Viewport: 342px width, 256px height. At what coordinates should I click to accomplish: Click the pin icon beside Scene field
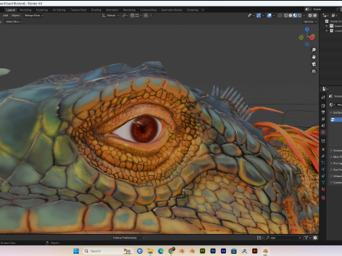[337, 9]
